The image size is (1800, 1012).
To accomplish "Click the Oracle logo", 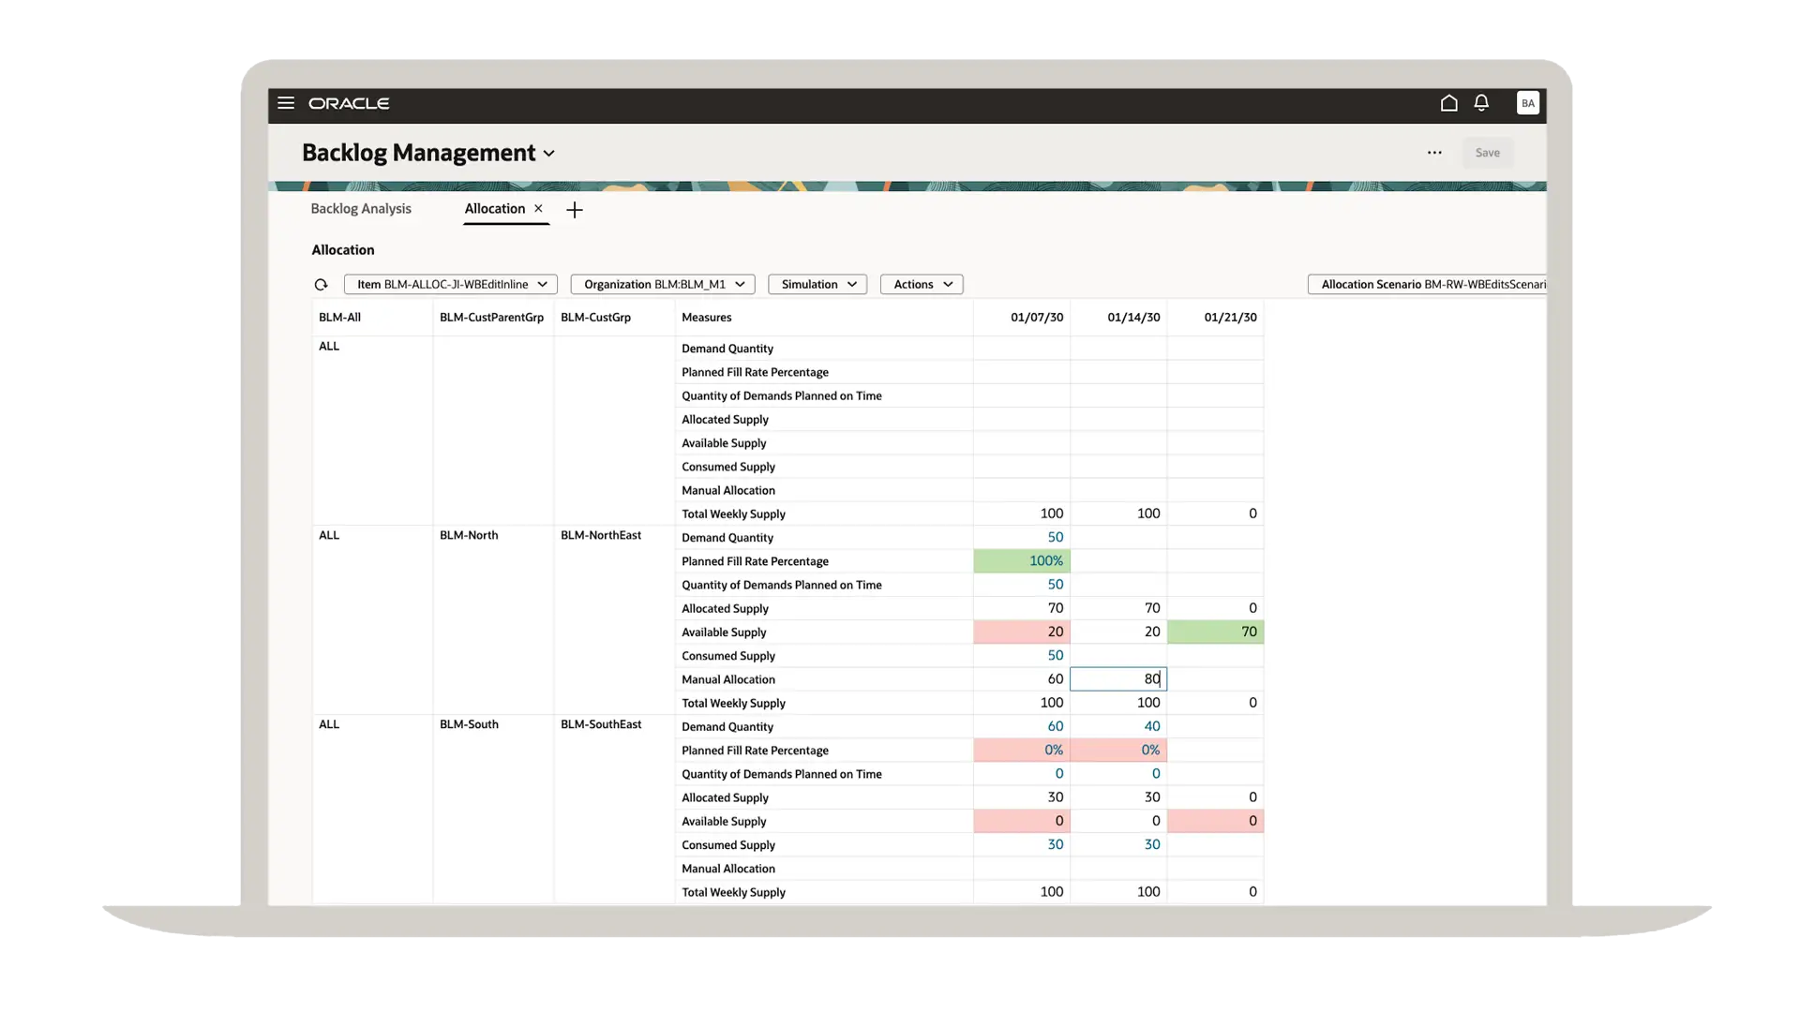I will [x=349, y=104].
